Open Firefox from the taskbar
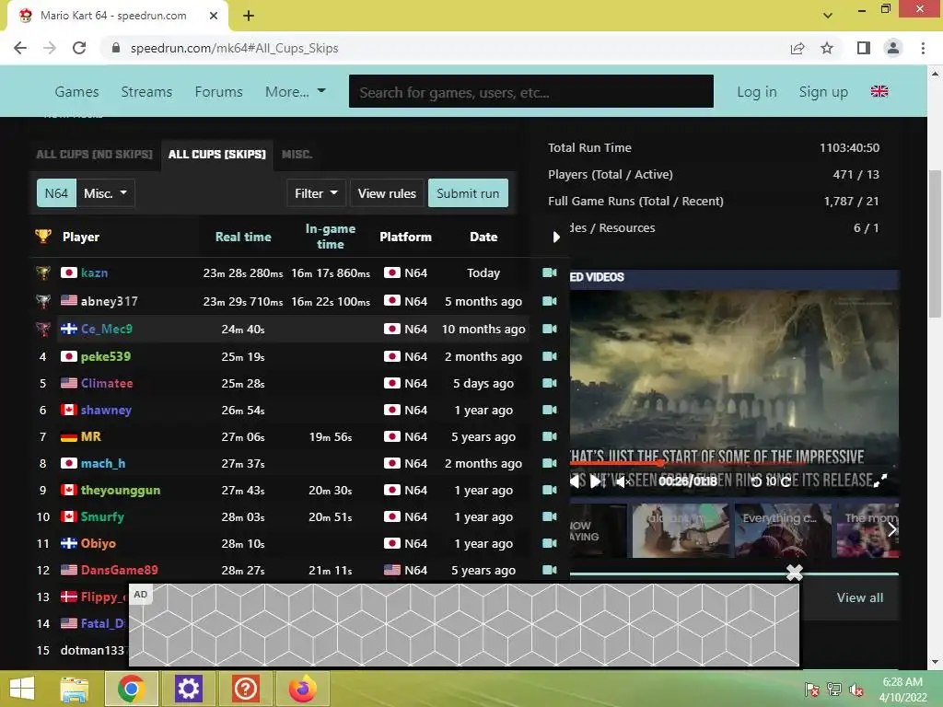 point(302,689)
